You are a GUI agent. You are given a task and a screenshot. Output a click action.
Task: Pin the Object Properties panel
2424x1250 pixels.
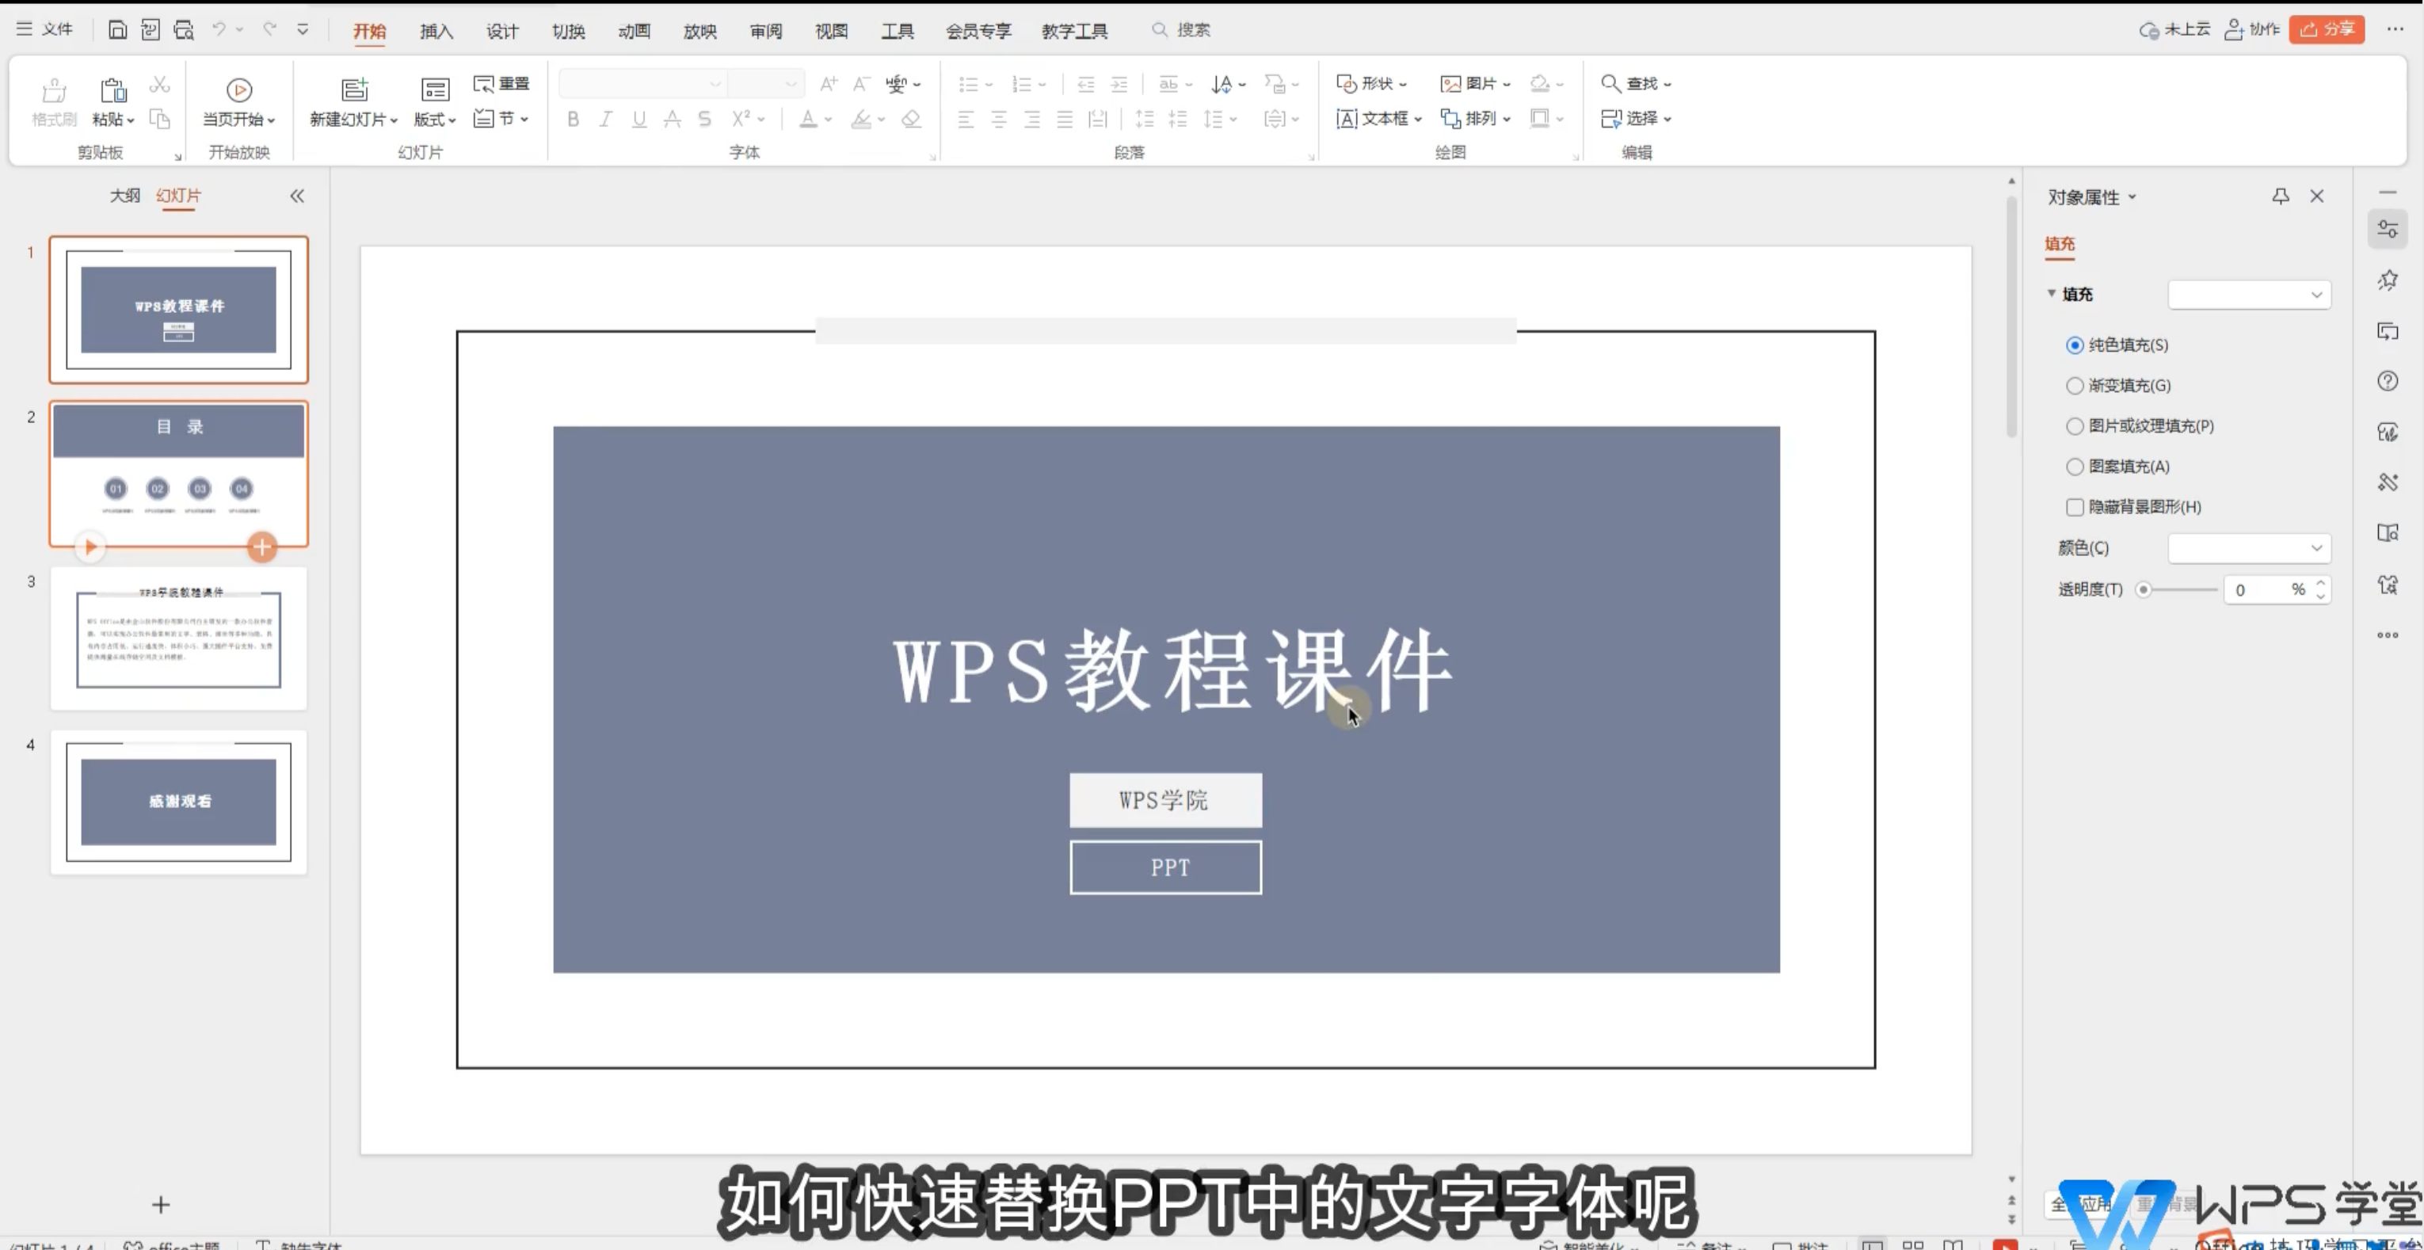pos(2280,196)
